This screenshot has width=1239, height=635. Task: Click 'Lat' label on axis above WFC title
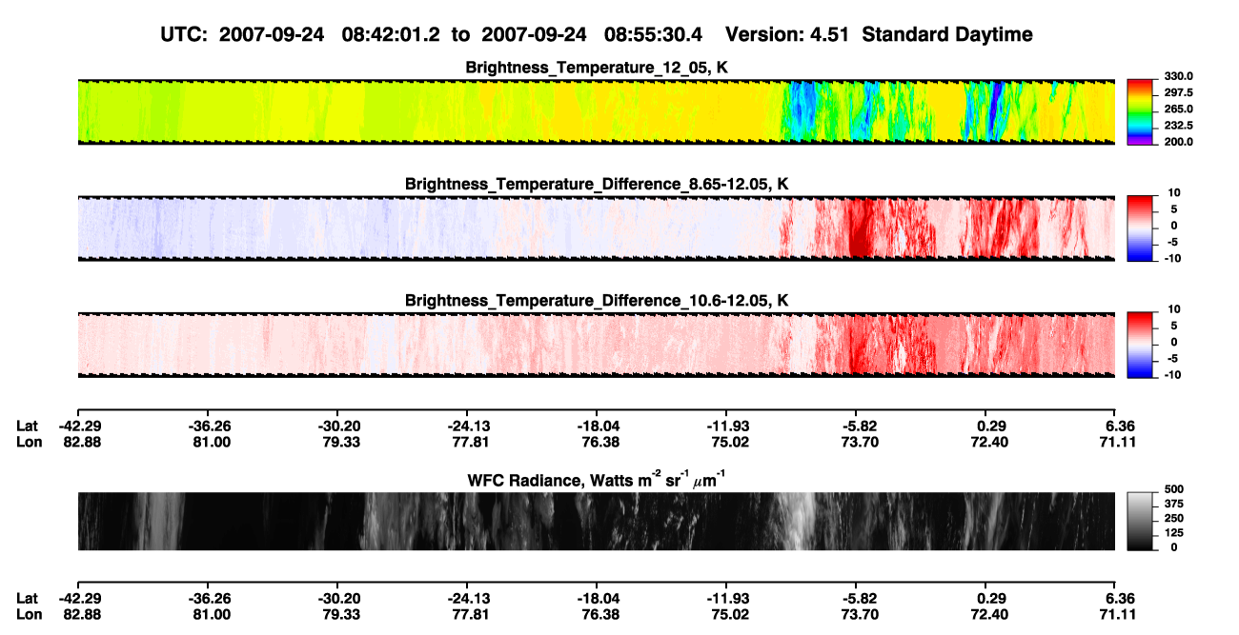point(28,426)
